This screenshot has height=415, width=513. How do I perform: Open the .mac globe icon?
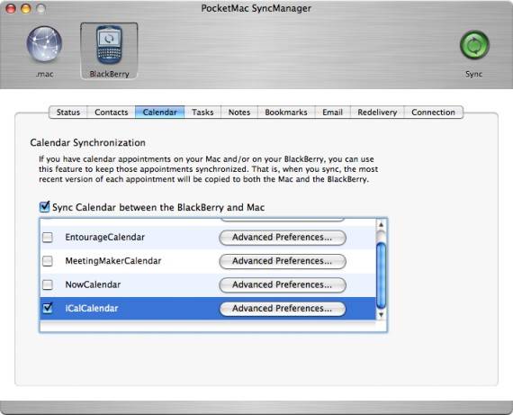pyautogui.click(x=44, y=44)
